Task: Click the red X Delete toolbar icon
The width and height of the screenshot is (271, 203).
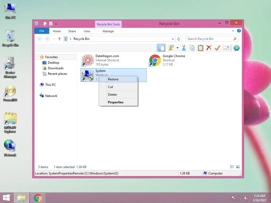Action: coord(209,48)
